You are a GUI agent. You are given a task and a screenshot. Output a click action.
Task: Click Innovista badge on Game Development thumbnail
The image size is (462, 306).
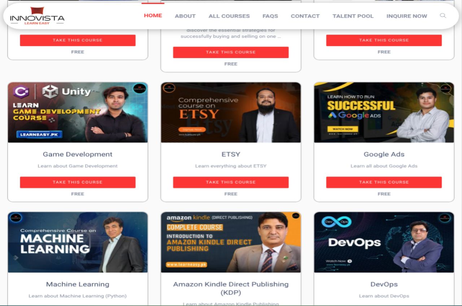pos(139,88)
